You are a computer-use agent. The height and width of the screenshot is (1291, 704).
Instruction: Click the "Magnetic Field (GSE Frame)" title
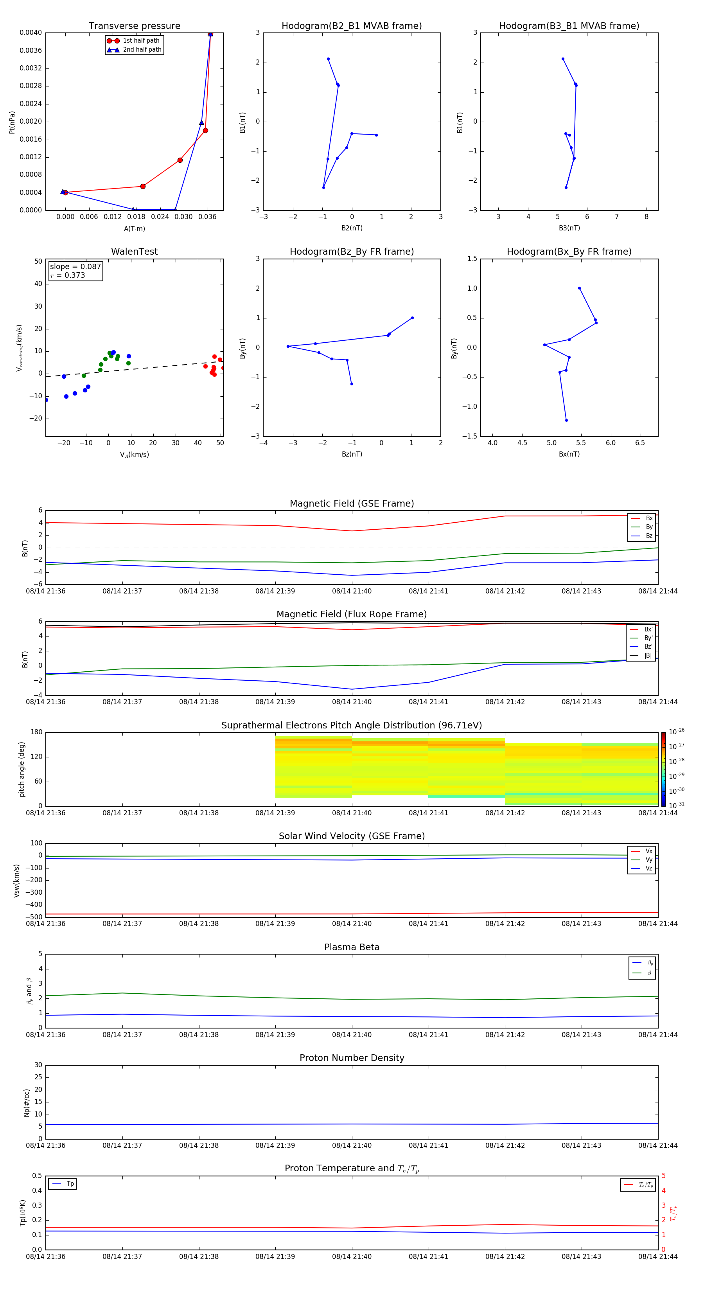point(352,503)
